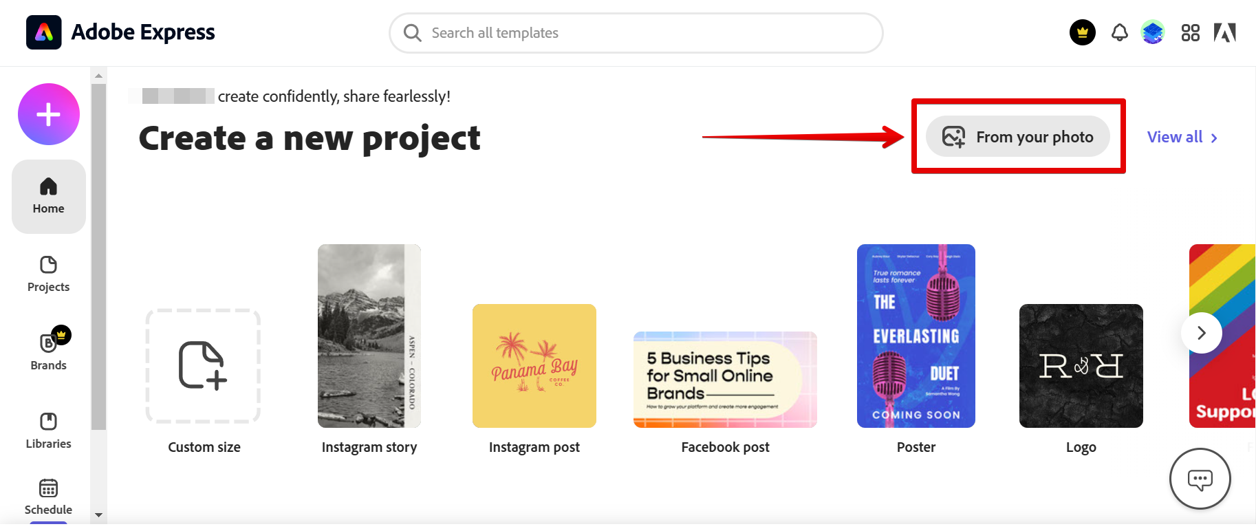Open notifications via the bell icon
The image size is (1256, 531).
click(x=1119, y=32)
